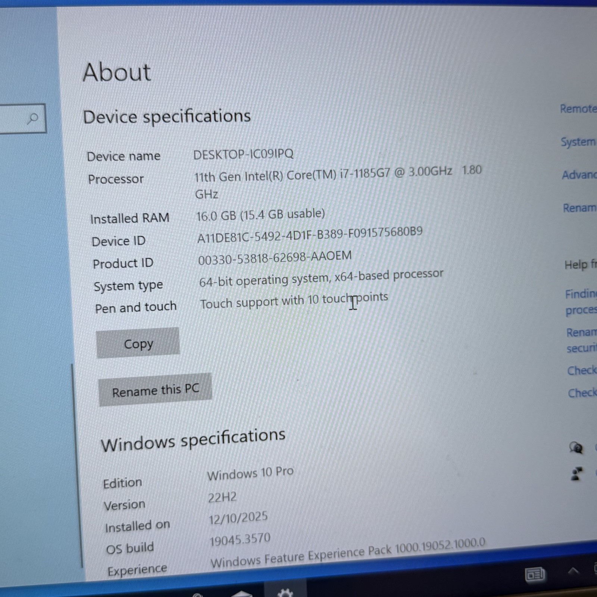
Task: Click the 'Help fr...' section heading
Action: click(x=581, y=265)
